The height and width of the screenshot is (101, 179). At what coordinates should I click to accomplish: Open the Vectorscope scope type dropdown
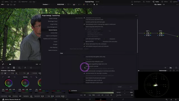[x=163, y=71]
